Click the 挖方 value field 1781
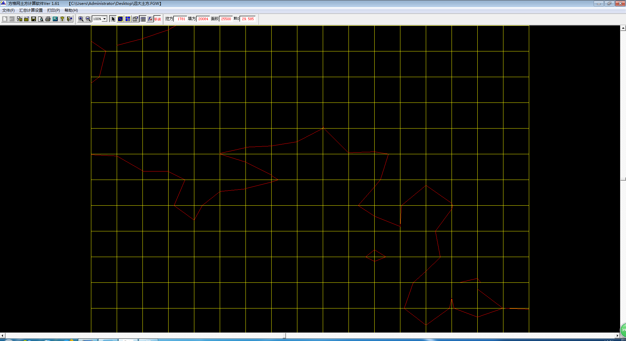The image size is (626, 341). coord(180,19)
